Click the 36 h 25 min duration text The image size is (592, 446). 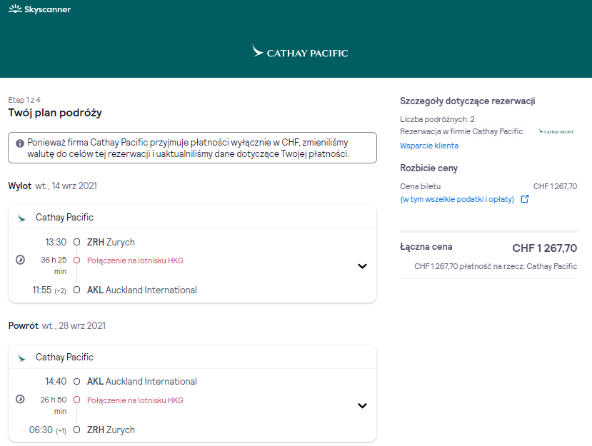tap(54, 265)
